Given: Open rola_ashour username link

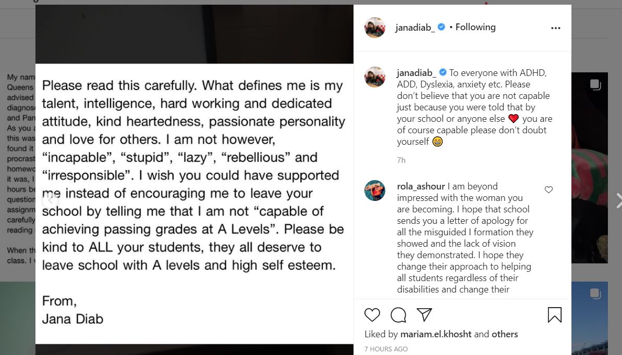Looking at the screenshot, I should click(421, 186).
